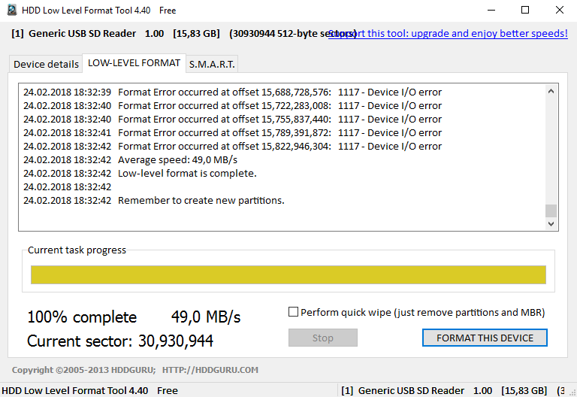Close the HDD Low Level Format Tool
Image resolution: width=577 pixels, height=397 pixels.
pyautogui.click(x=559, y=11)
